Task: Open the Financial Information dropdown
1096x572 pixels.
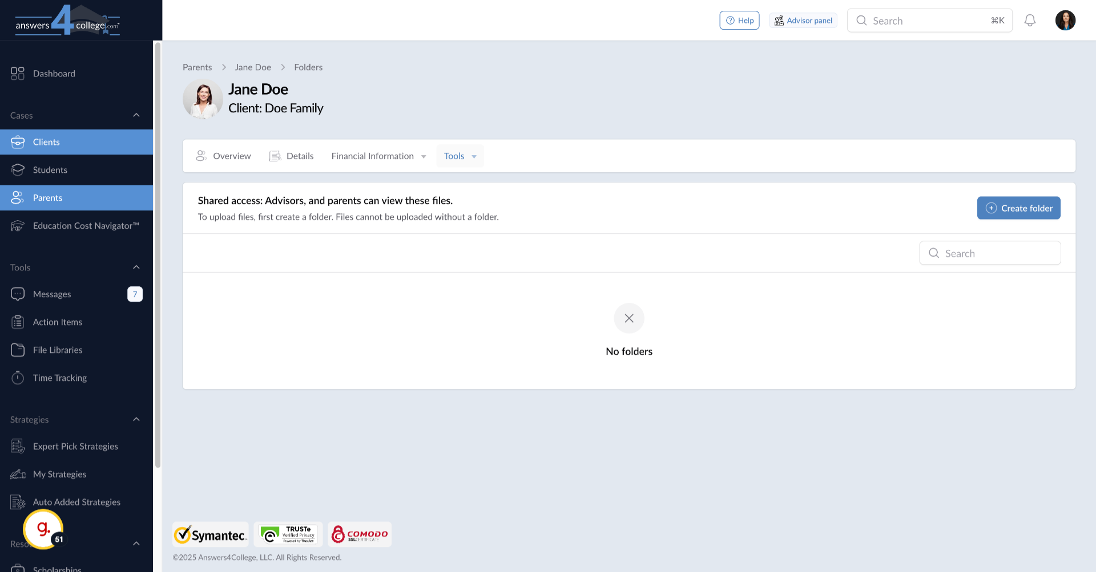Action: (378, 156)
